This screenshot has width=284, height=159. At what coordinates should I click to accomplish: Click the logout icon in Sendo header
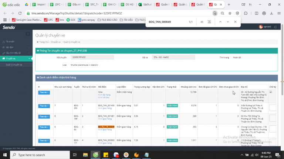pos(275,27)
